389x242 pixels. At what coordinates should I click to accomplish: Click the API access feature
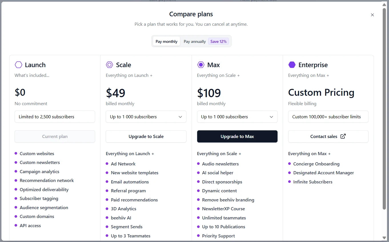click(x=30, y=225)
